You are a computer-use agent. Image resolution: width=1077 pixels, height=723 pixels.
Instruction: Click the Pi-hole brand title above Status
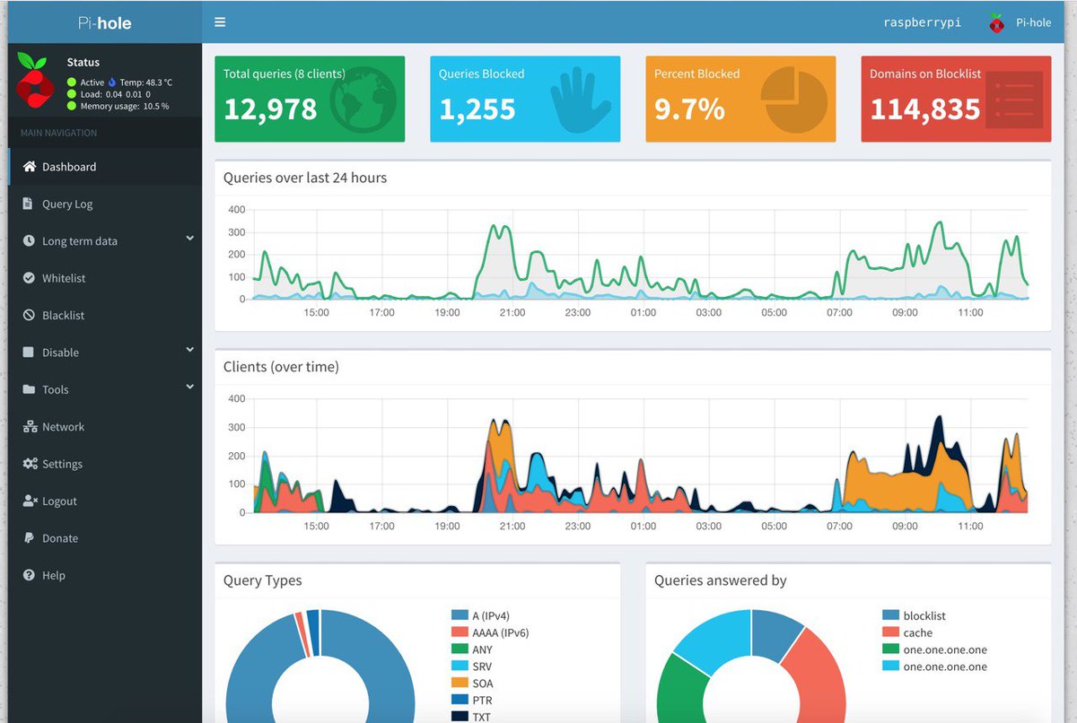[x=104, y=22]
